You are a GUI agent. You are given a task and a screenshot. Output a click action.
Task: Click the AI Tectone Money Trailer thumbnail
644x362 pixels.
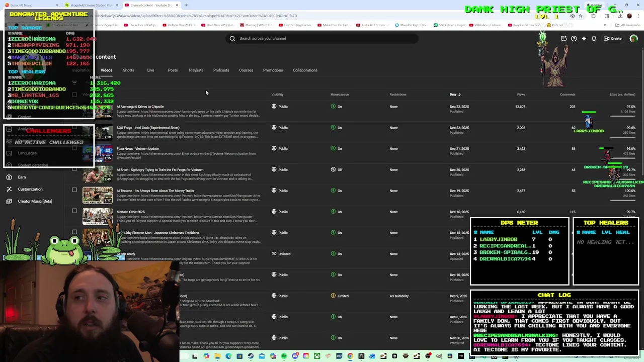[x=98, y=195]
